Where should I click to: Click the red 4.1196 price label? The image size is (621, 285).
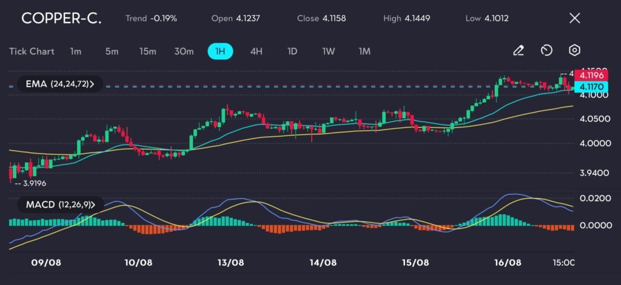click(591, 76)
